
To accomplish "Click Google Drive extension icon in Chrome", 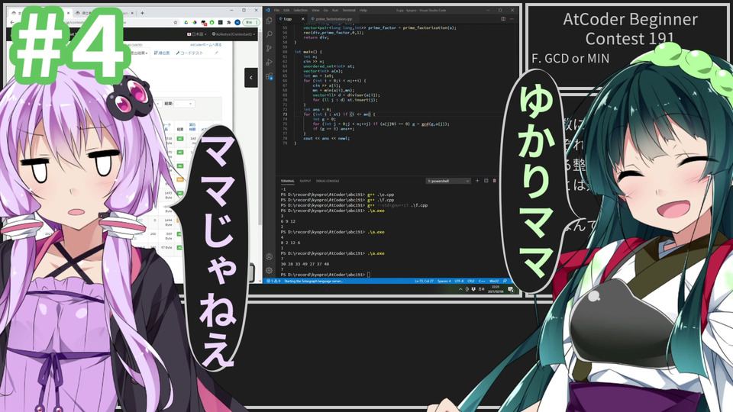I will point(186,22).
